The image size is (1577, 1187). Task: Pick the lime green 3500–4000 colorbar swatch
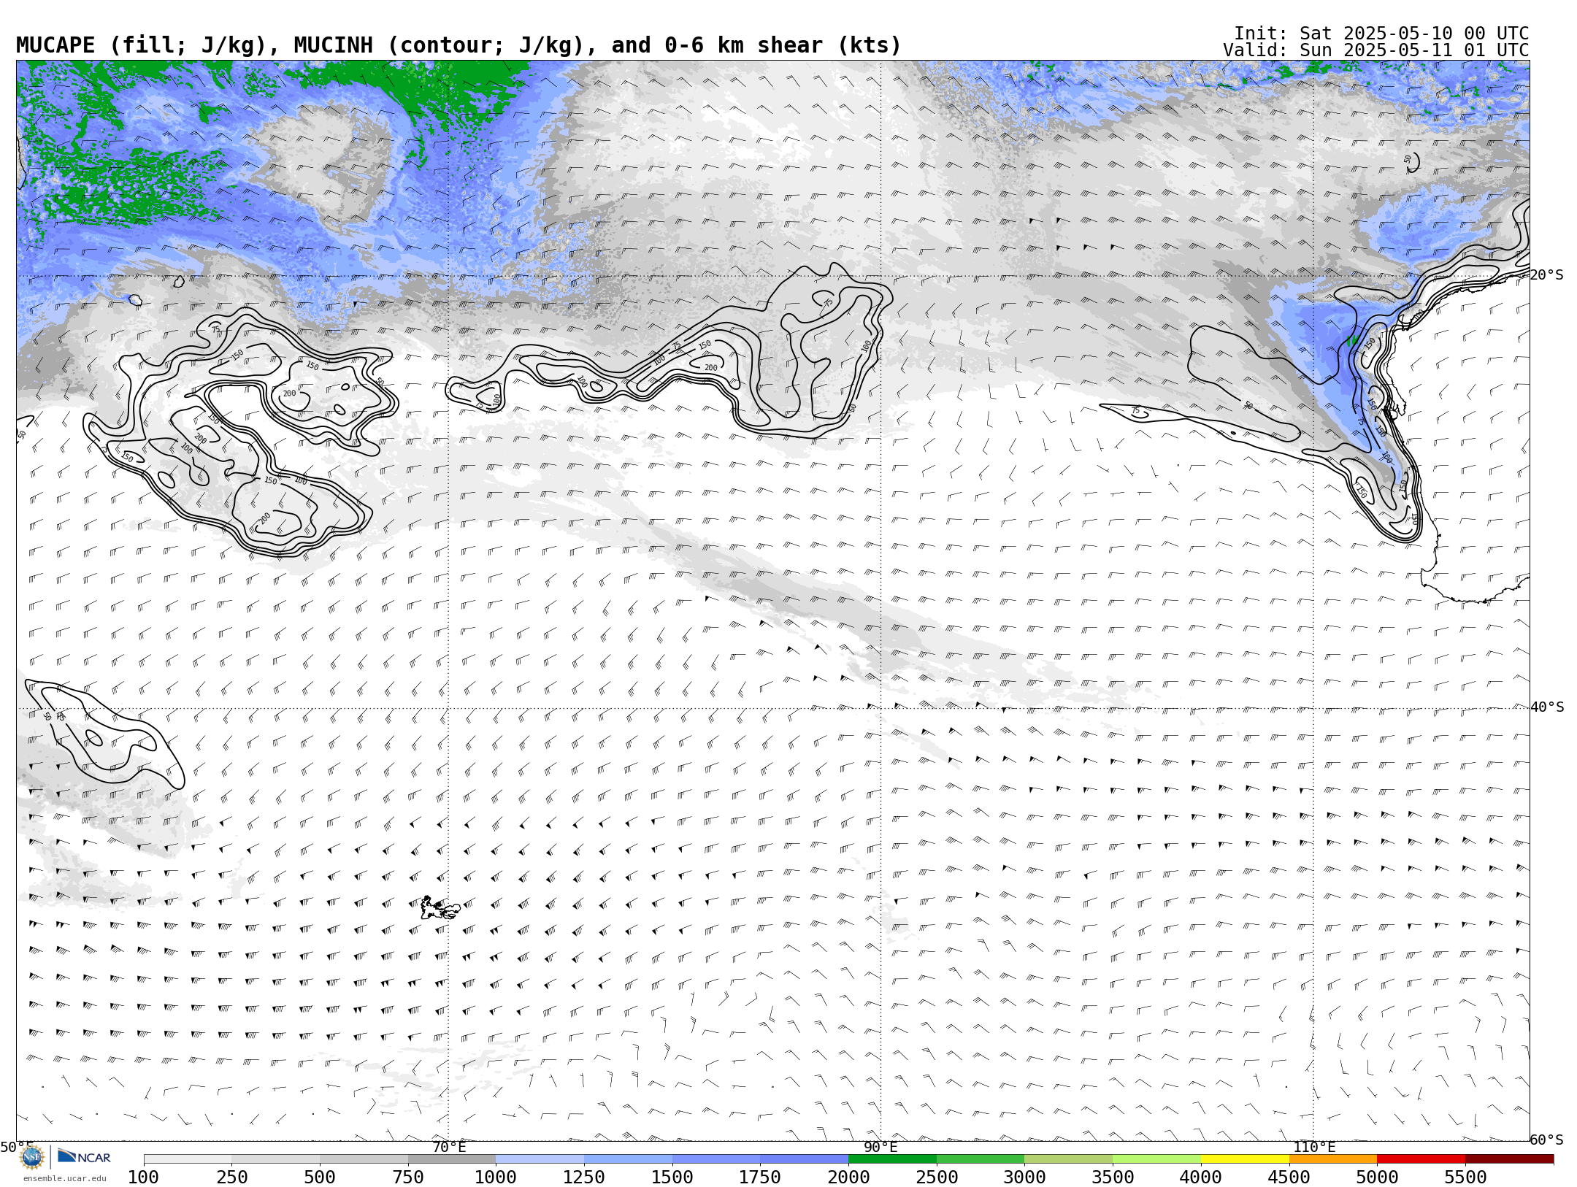point(1156,1159)
